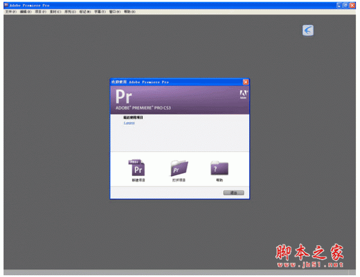Open the 字幕 (Title) menu
The width and height of the screenshot is (360, 277).
point(100,12)
